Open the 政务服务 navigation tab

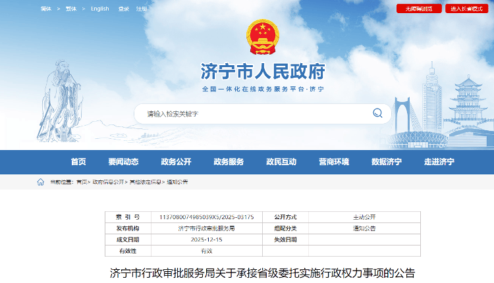[x=229, y=162]
